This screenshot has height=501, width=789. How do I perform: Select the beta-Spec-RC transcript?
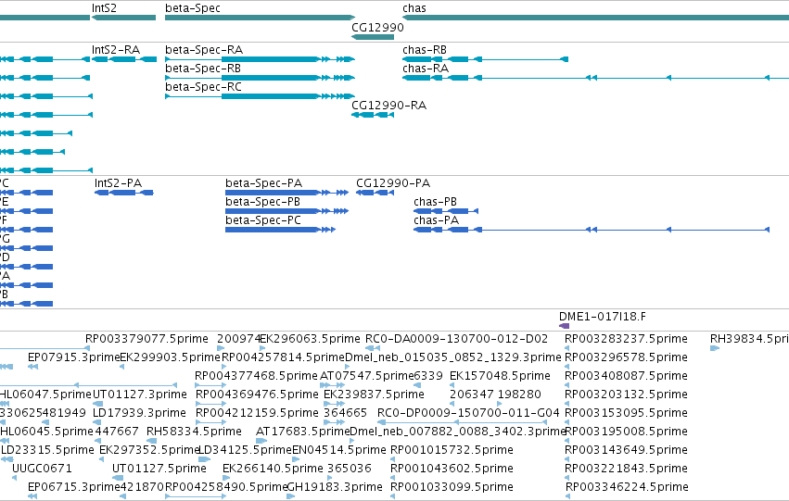pos(261,96)
